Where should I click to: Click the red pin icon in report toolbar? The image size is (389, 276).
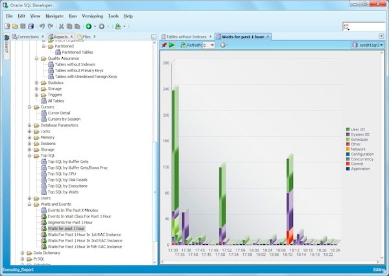[x=164, y=45]
